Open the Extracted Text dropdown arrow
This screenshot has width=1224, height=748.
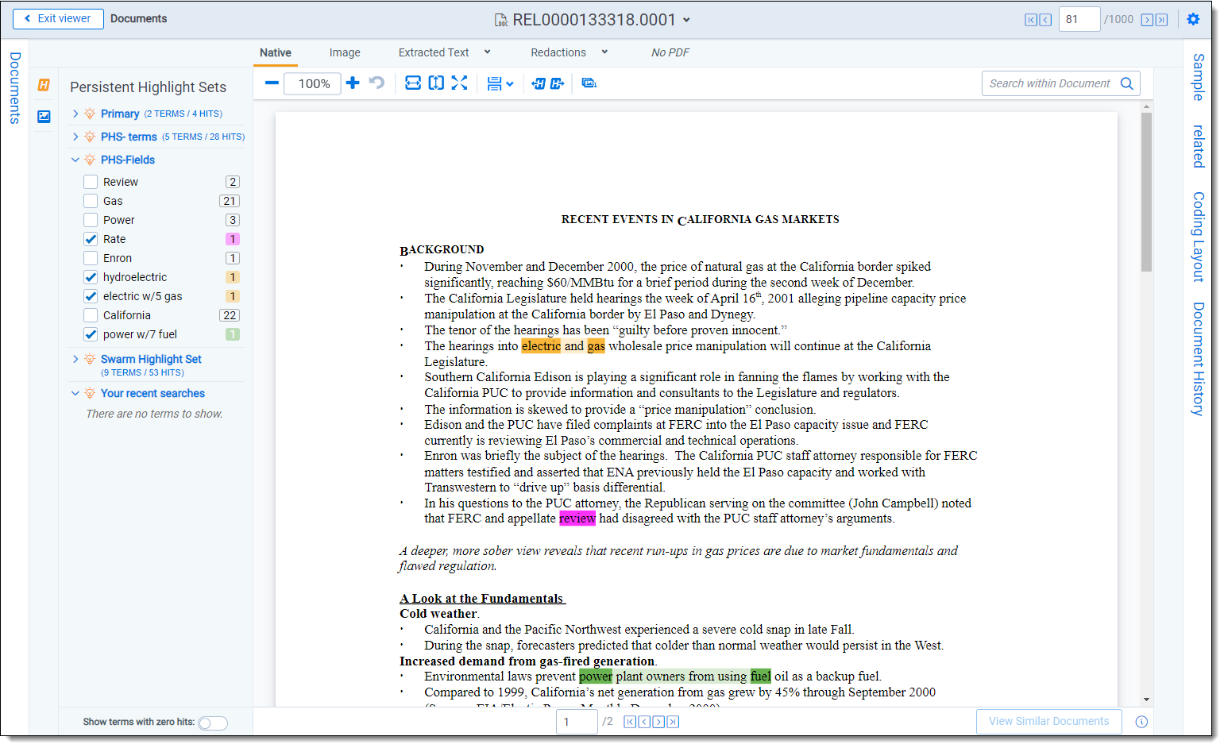pos(487,52)
